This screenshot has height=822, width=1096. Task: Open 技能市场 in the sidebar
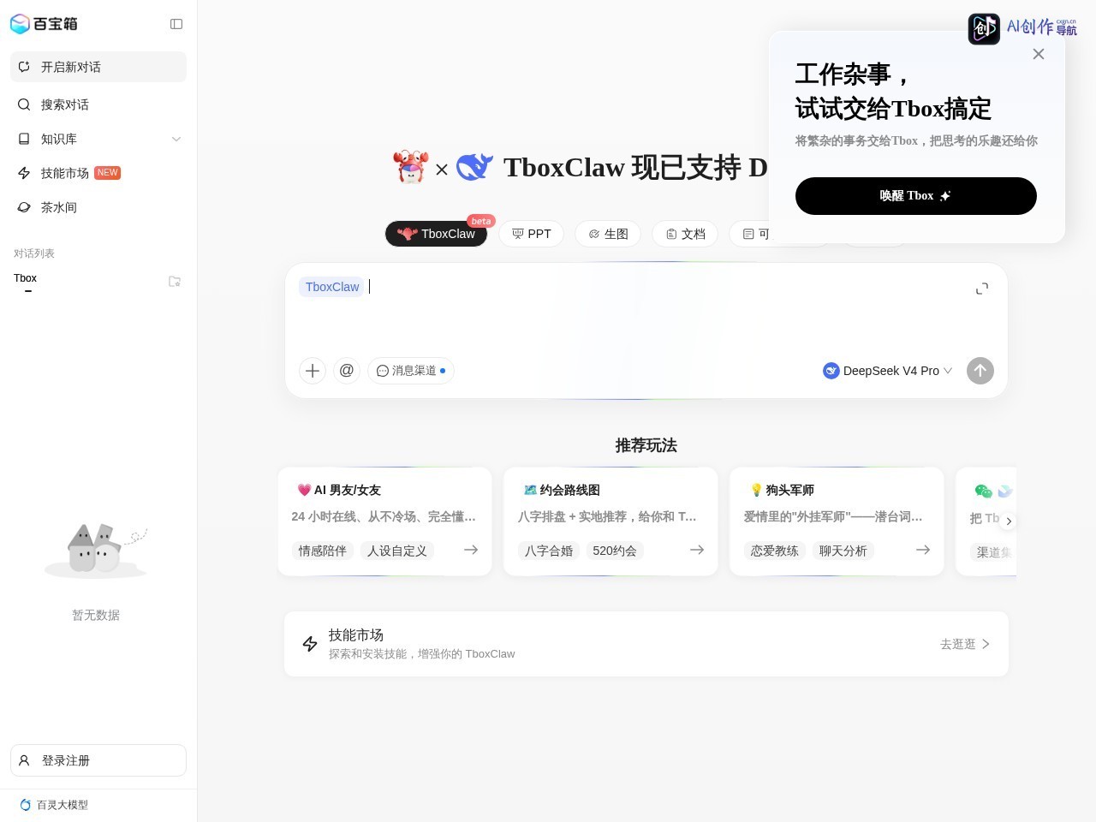click(98, 173)
